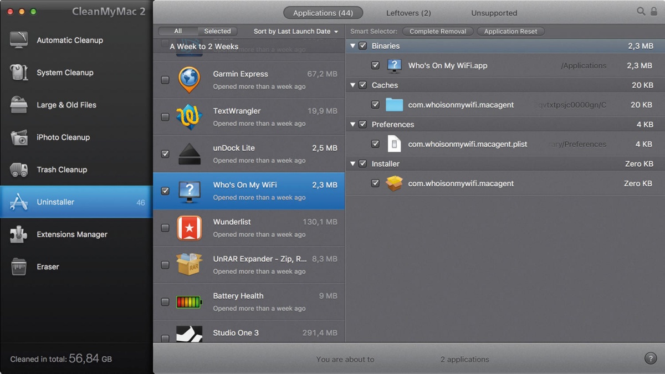665x374 pixels.
Task: Click the Wunderlist red star icon
Action: coord(189,228)
